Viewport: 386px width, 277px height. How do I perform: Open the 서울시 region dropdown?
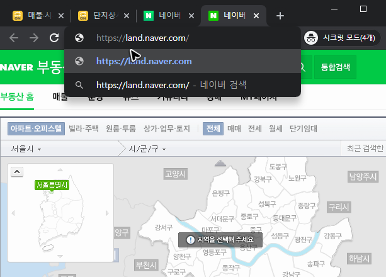(26, 149)
